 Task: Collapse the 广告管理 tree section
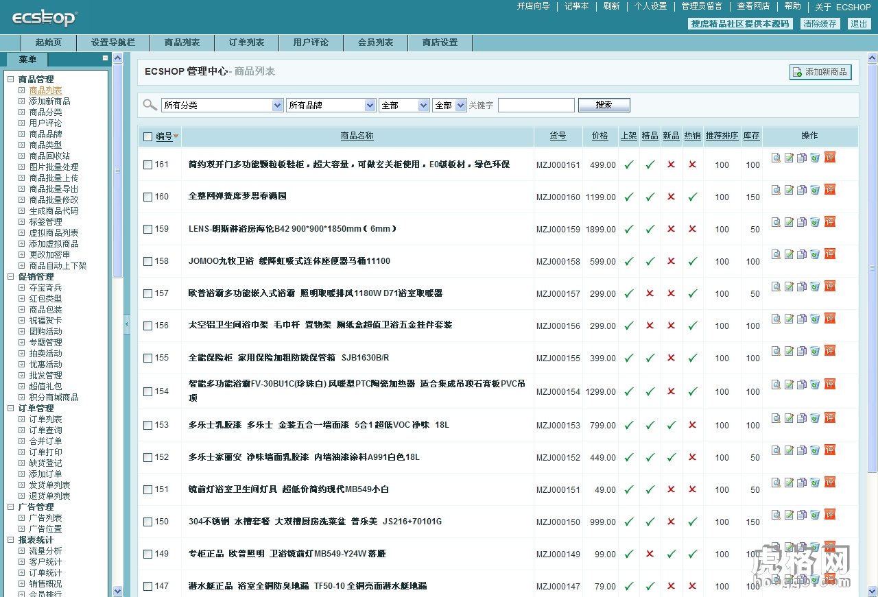coord(11,507)
